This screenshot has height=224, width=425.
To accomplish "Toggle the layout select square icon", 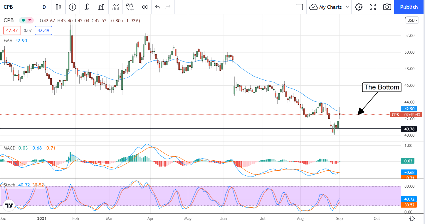I will point(299,7).
